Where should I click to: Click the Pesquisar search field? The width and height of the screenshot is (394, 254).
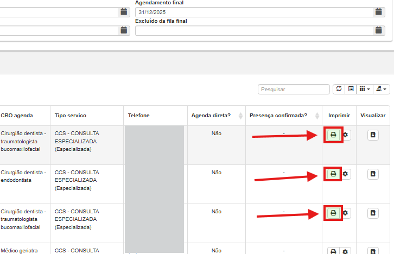coord(294,89)
